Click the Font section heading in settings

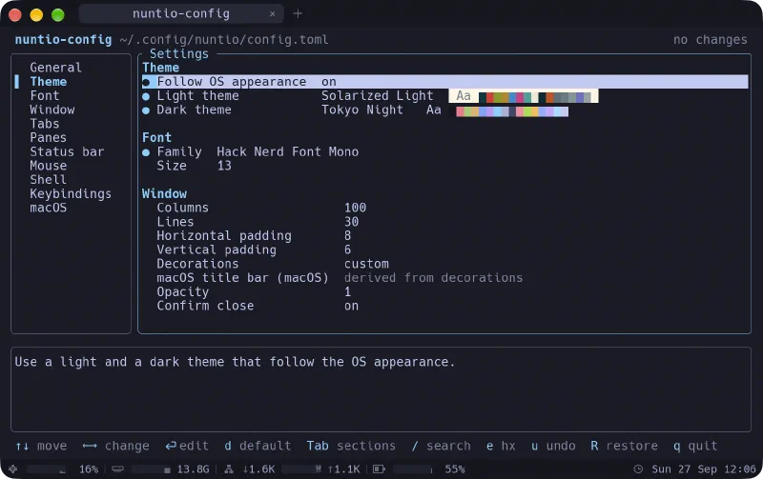click(x=156, y=137)
